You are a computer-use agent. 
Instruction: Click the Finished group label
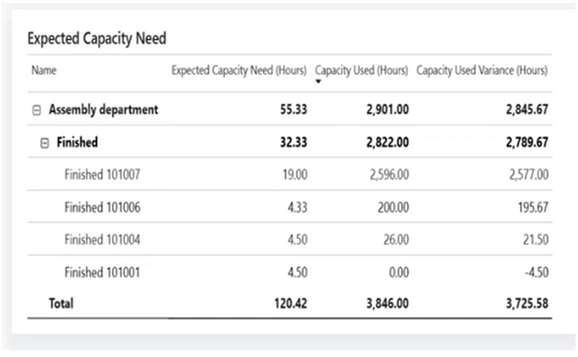[x=77, y=142]
